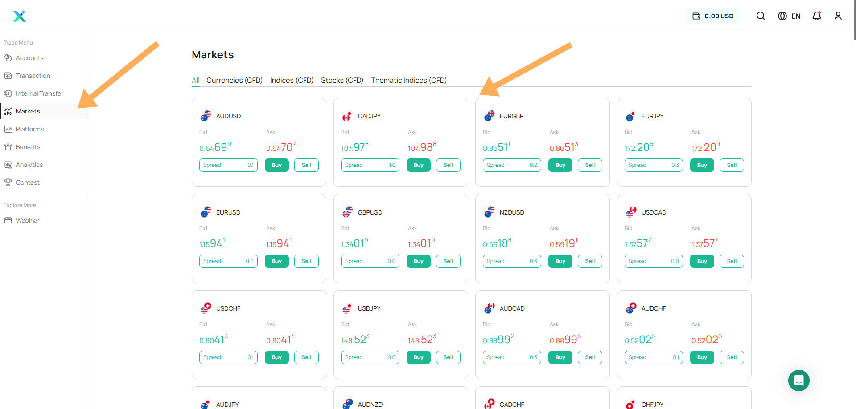Buy EURUSD
The width and height of the screenshot is (856, 409).
276,261
